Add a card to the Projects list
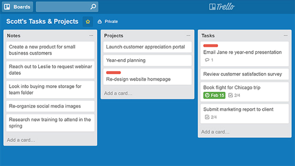Screen dimensions: 295x166 click(x=118, y=93)
